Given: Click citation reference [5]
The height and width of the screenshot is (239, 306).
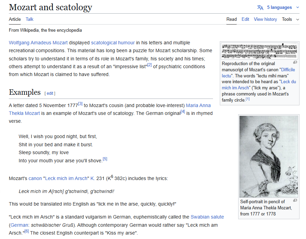Looking at the screenshot, I should click(x=105, y=159).
